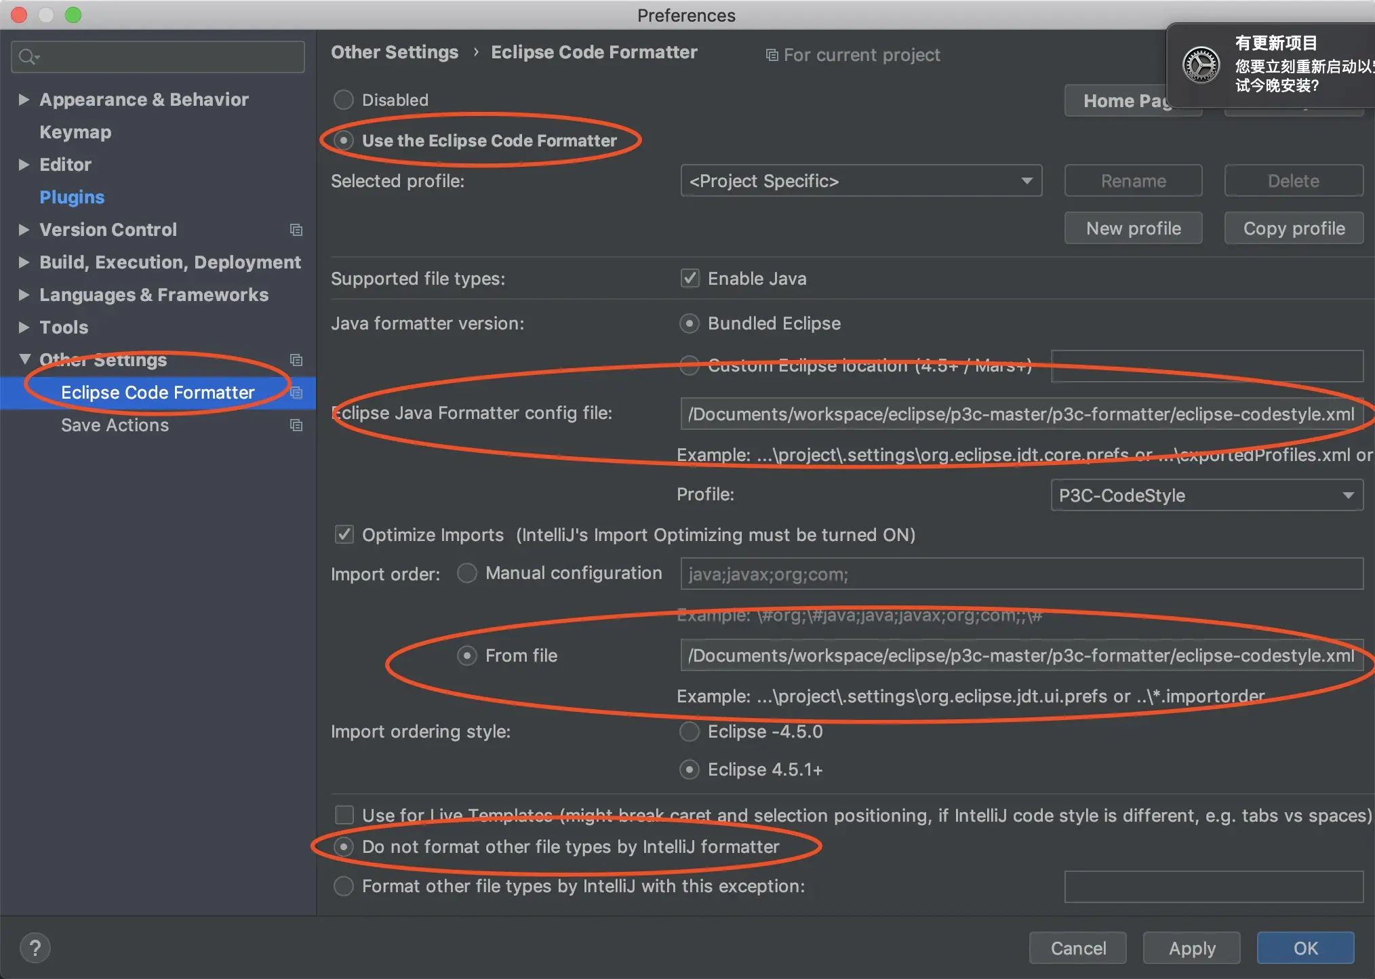Select Save Actions in the sidebar

115,425
